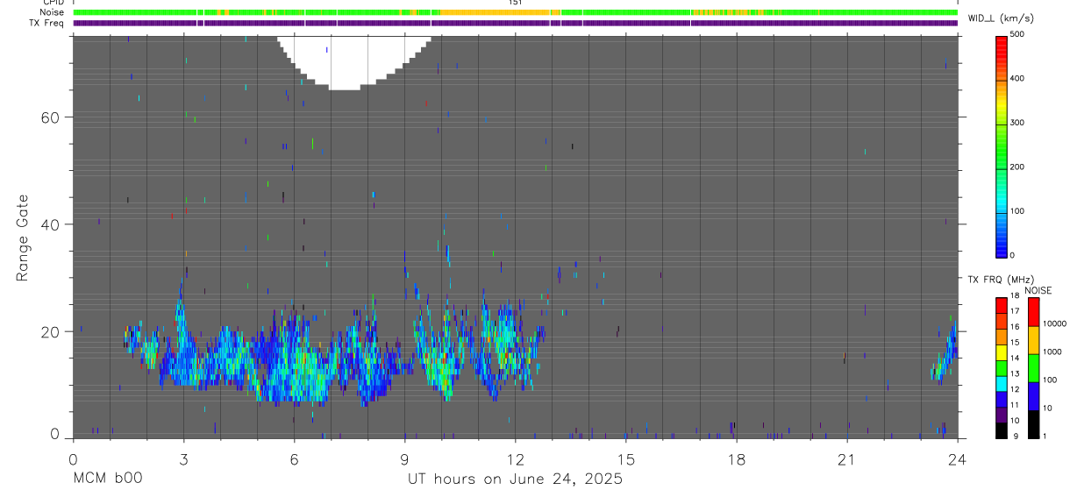Viewport: 1077px width, 497px height.
Task: Click the 'Noise' row label
Action: [x=52, y=12]
